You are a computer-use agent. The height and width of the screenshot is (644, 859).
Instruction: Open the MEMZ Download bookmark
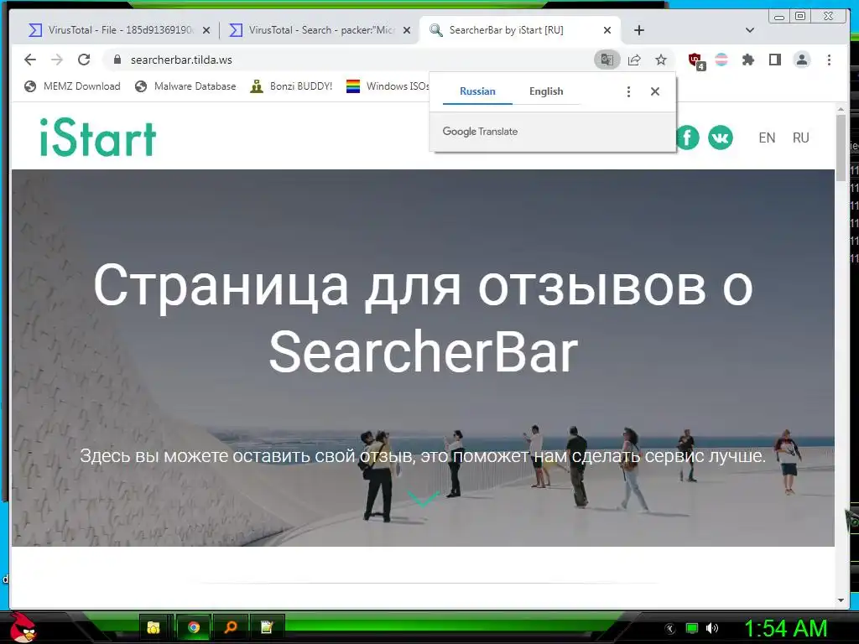point(72,86)
